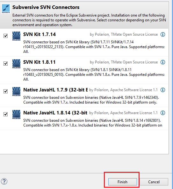
Task: Click description mentioning r10415_v20150322_2135
Action: 94,47
